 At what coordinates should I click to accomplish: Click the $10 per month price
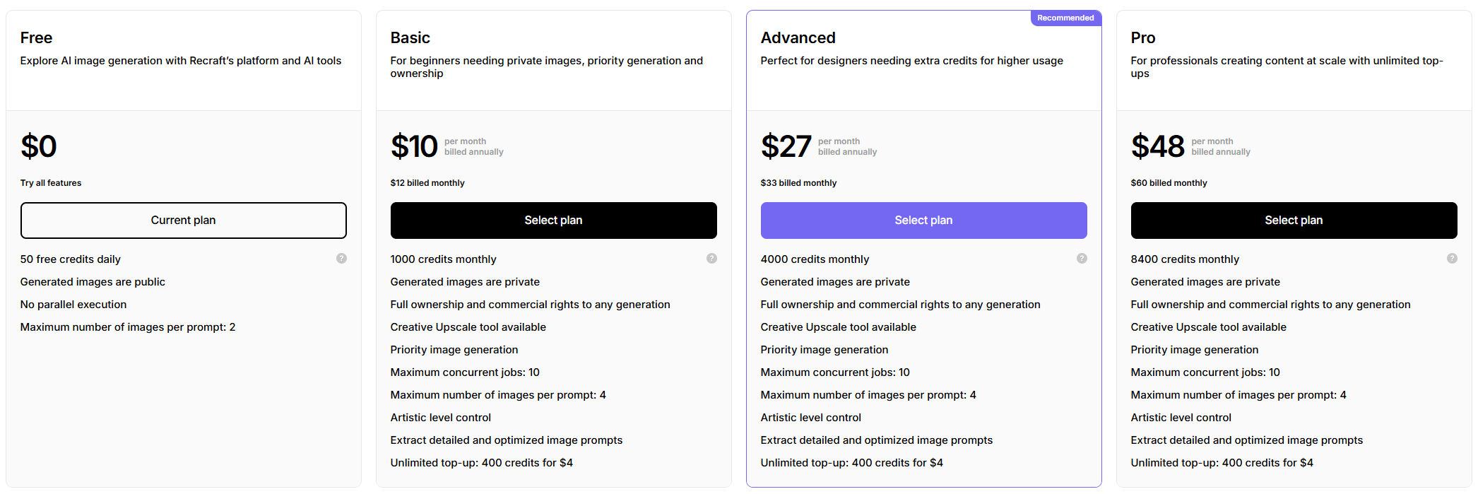pos(415,147)
